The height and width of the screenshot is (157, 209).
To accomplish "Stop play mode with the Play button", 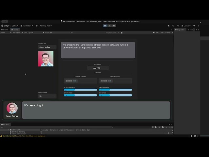I will (x=105, y=26).
